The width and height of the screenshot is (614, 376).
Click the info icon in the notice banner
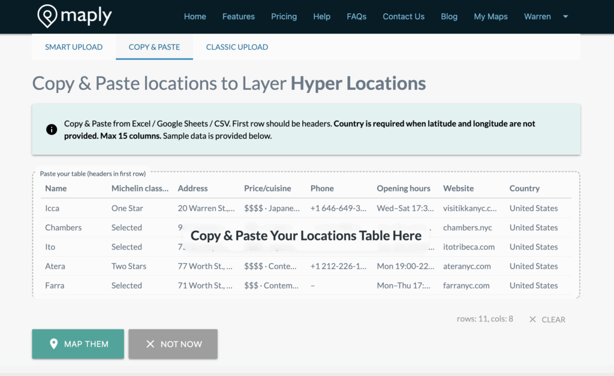[x=52, y=130]
